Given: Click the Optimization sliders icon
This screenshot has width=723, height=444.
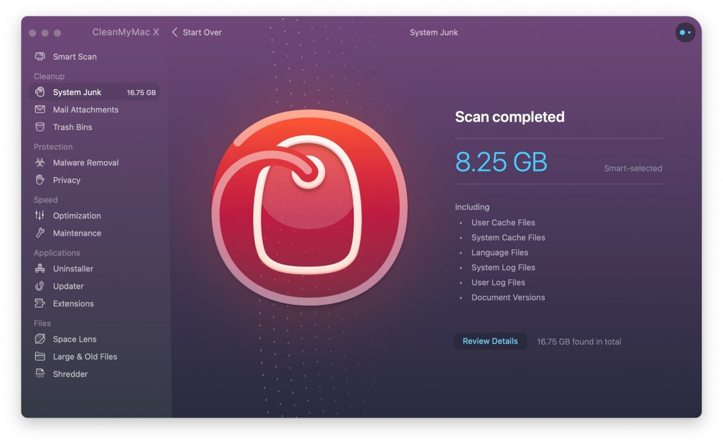Looking at the screenshot, I should tap(40, 215).
